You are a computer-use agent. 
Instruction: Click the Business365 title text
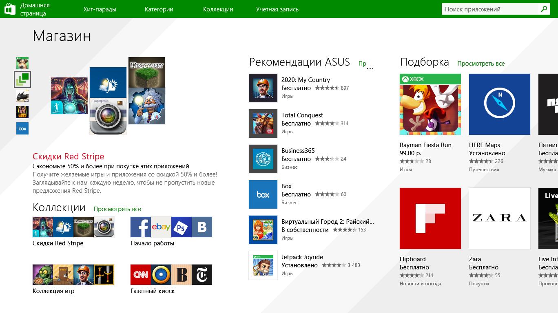[298, 151]
